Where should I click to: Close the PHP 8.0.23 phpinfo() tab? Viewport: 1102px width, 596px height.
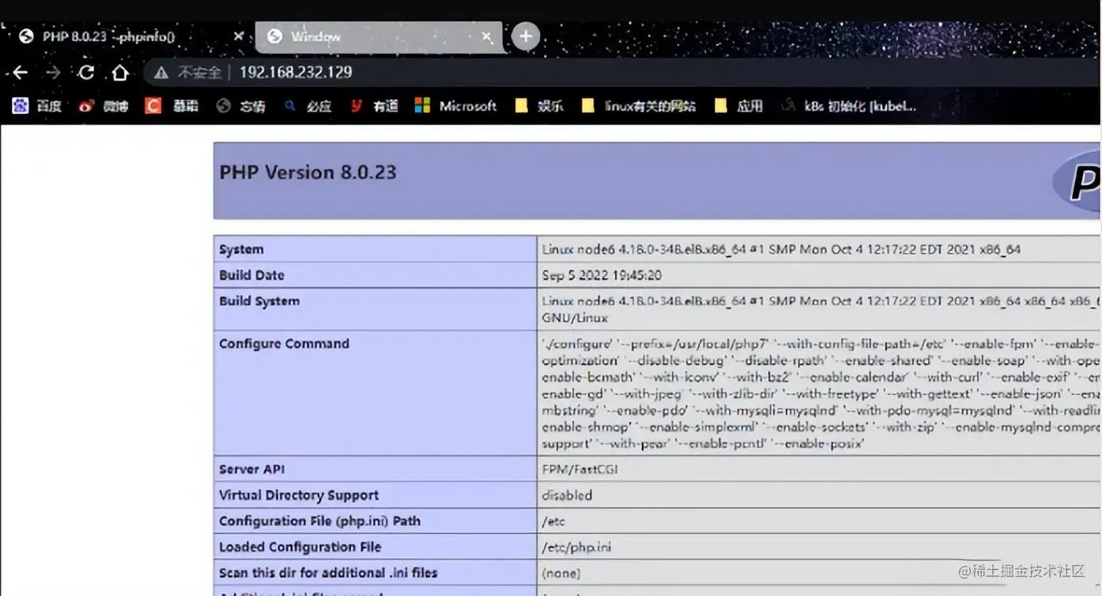(239, 36)
